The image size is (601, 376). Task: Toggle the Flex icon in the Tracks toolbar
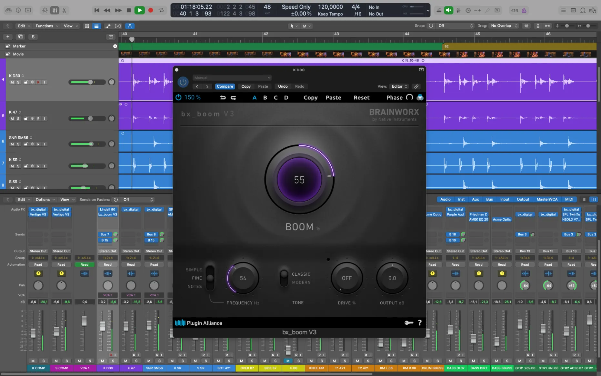(118, 26)
